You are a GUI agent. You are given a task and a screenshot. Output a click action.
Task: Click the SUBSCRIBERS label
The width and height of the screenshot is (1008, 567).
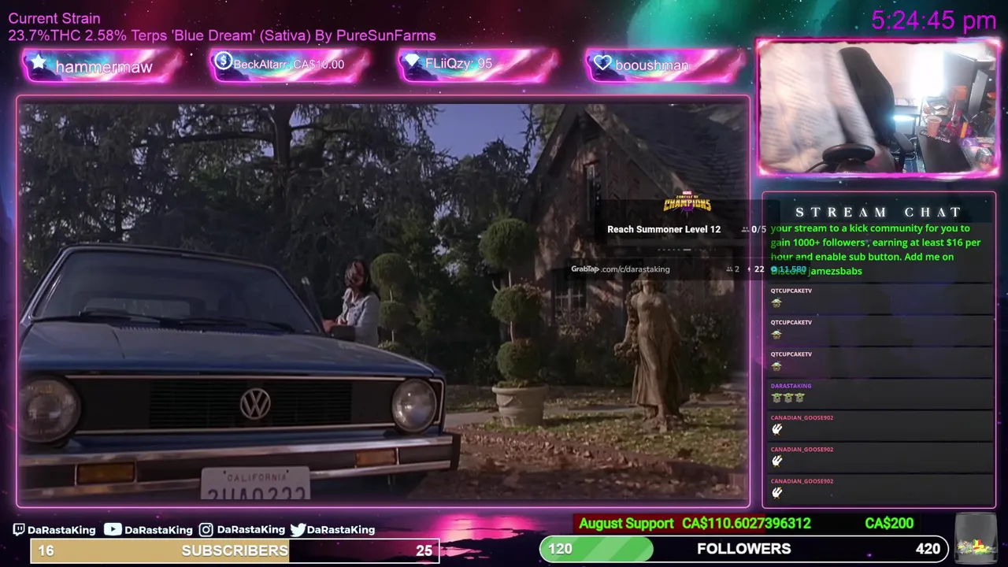[235, 550]
